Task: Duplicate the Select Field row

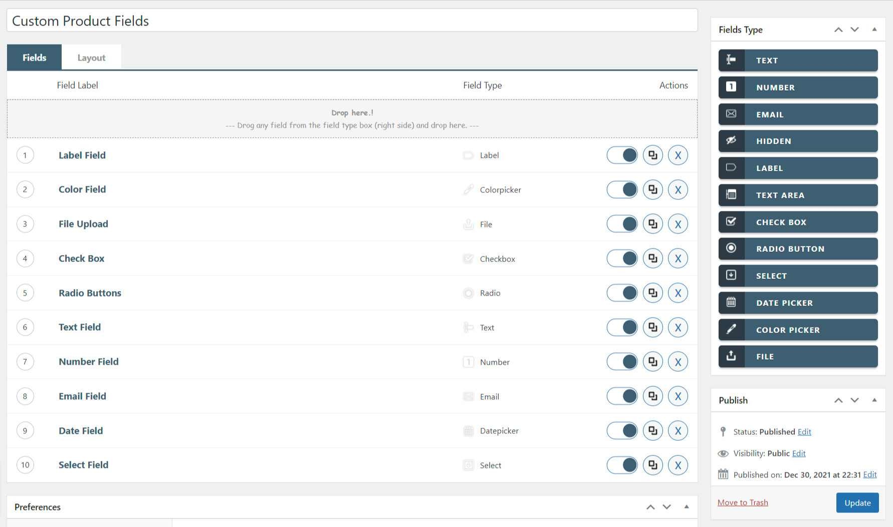Action: pos(652,465)
